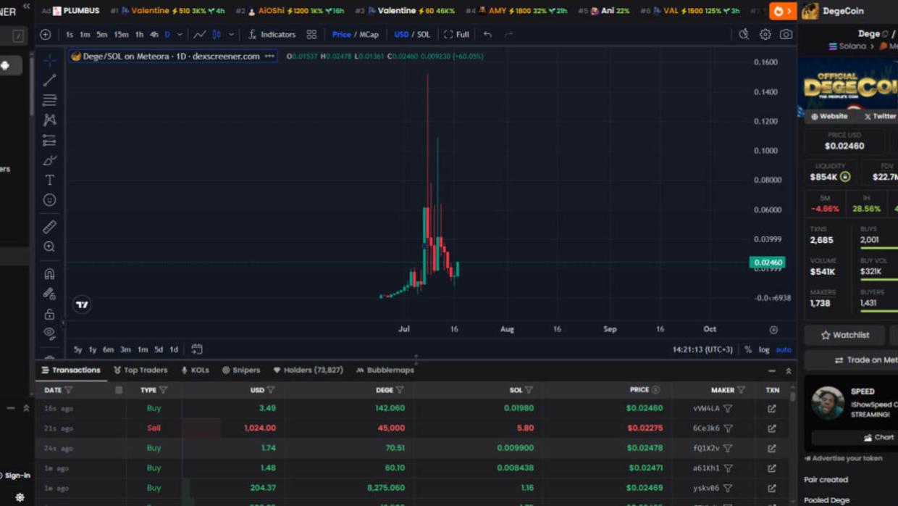Set chart interval to 1s

tap(70, 34)
